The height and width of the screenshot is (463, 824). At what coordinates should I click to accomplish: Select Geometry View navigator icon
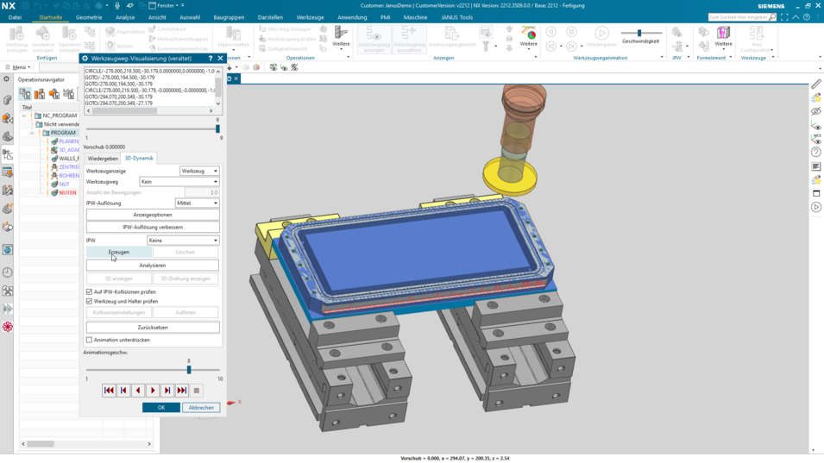[x=54, y=94]
